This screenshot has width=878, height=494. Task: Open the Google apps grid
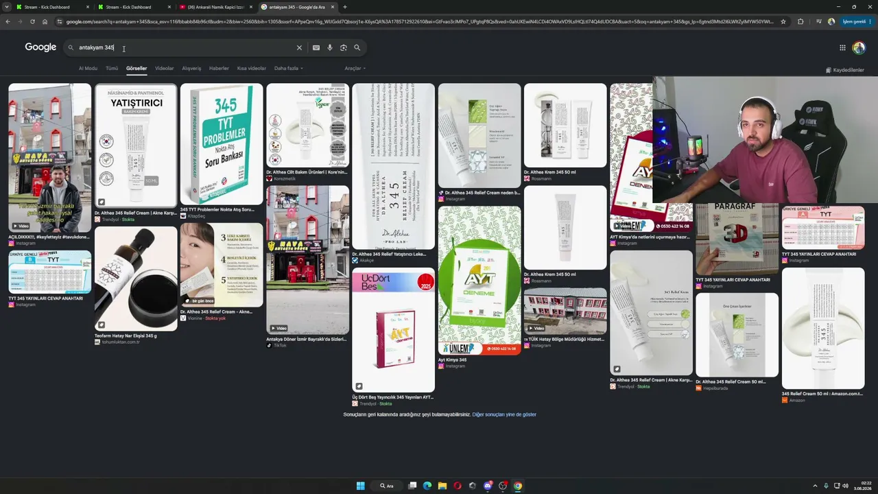pos(842,47)
